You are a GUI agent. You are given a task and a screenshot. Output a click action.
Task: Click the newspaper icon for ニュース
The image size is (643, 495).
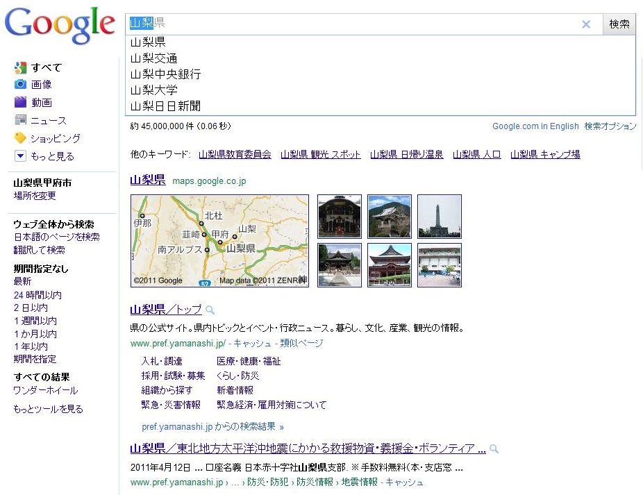(x=20, y=120)
